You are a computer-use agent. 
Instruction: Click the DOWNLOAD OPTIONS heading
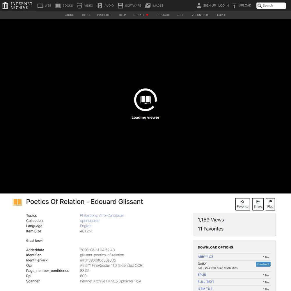215,247
